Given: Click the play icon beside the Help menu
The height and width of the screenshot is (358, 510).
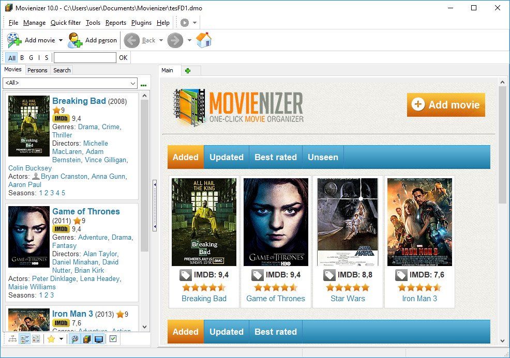Looking at the screenshot, I should click(x=185, y=23).
